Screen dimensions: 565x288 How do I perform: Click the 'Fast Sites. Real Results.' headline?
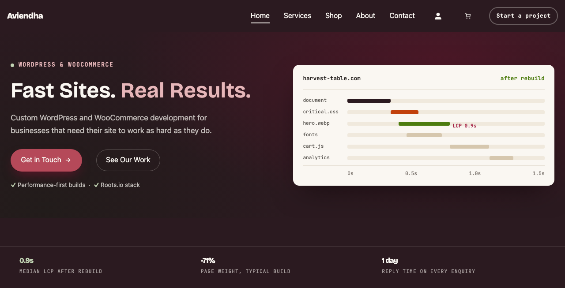[131, 90]
